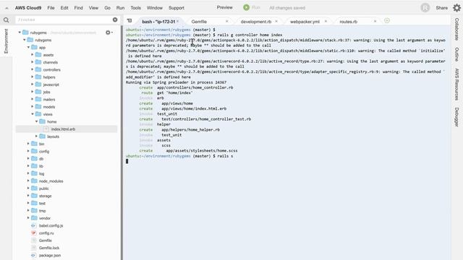Image resolution: width=463 pixels, height=260 pixels.
Task: Select the index.html.erb file icon
Action: [46, 129]
